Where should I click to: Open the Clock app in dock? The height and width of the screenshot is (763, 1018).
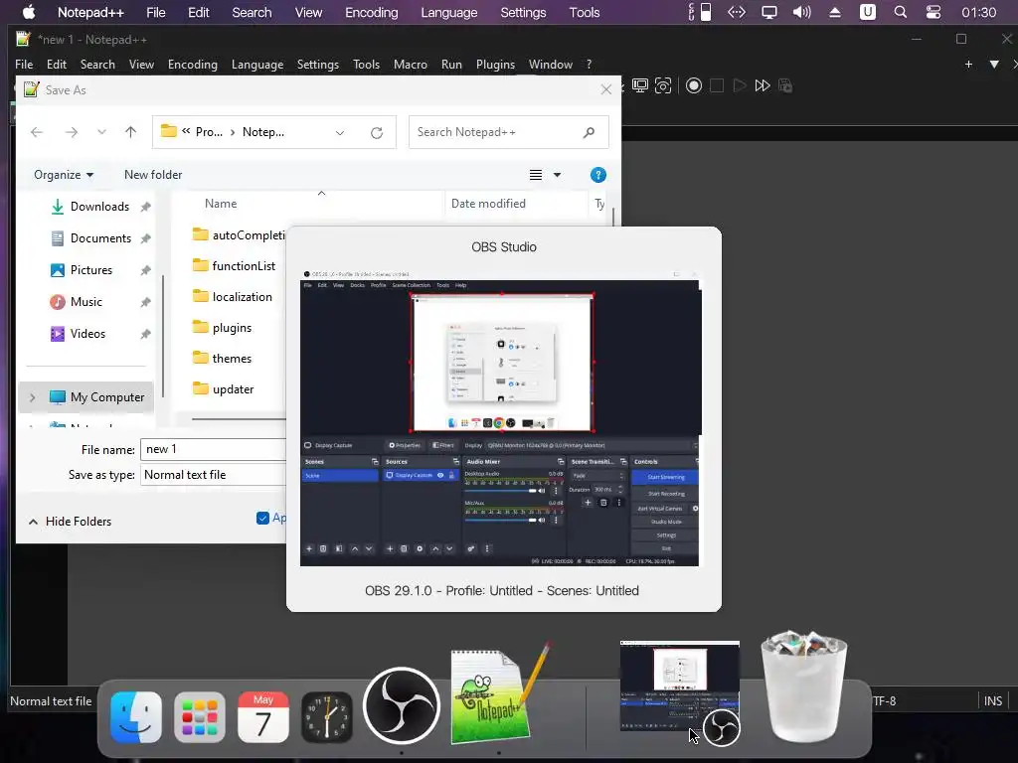[x=326, y=717]
